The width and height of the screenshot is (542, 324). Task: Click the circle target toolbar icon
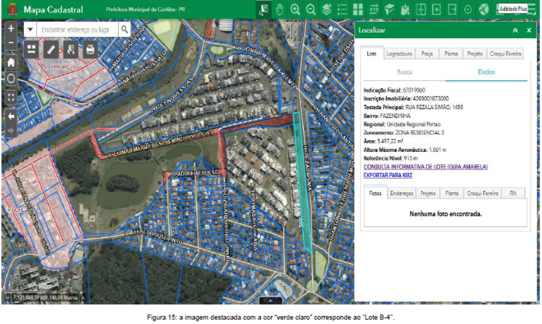(x=468, y=9)
